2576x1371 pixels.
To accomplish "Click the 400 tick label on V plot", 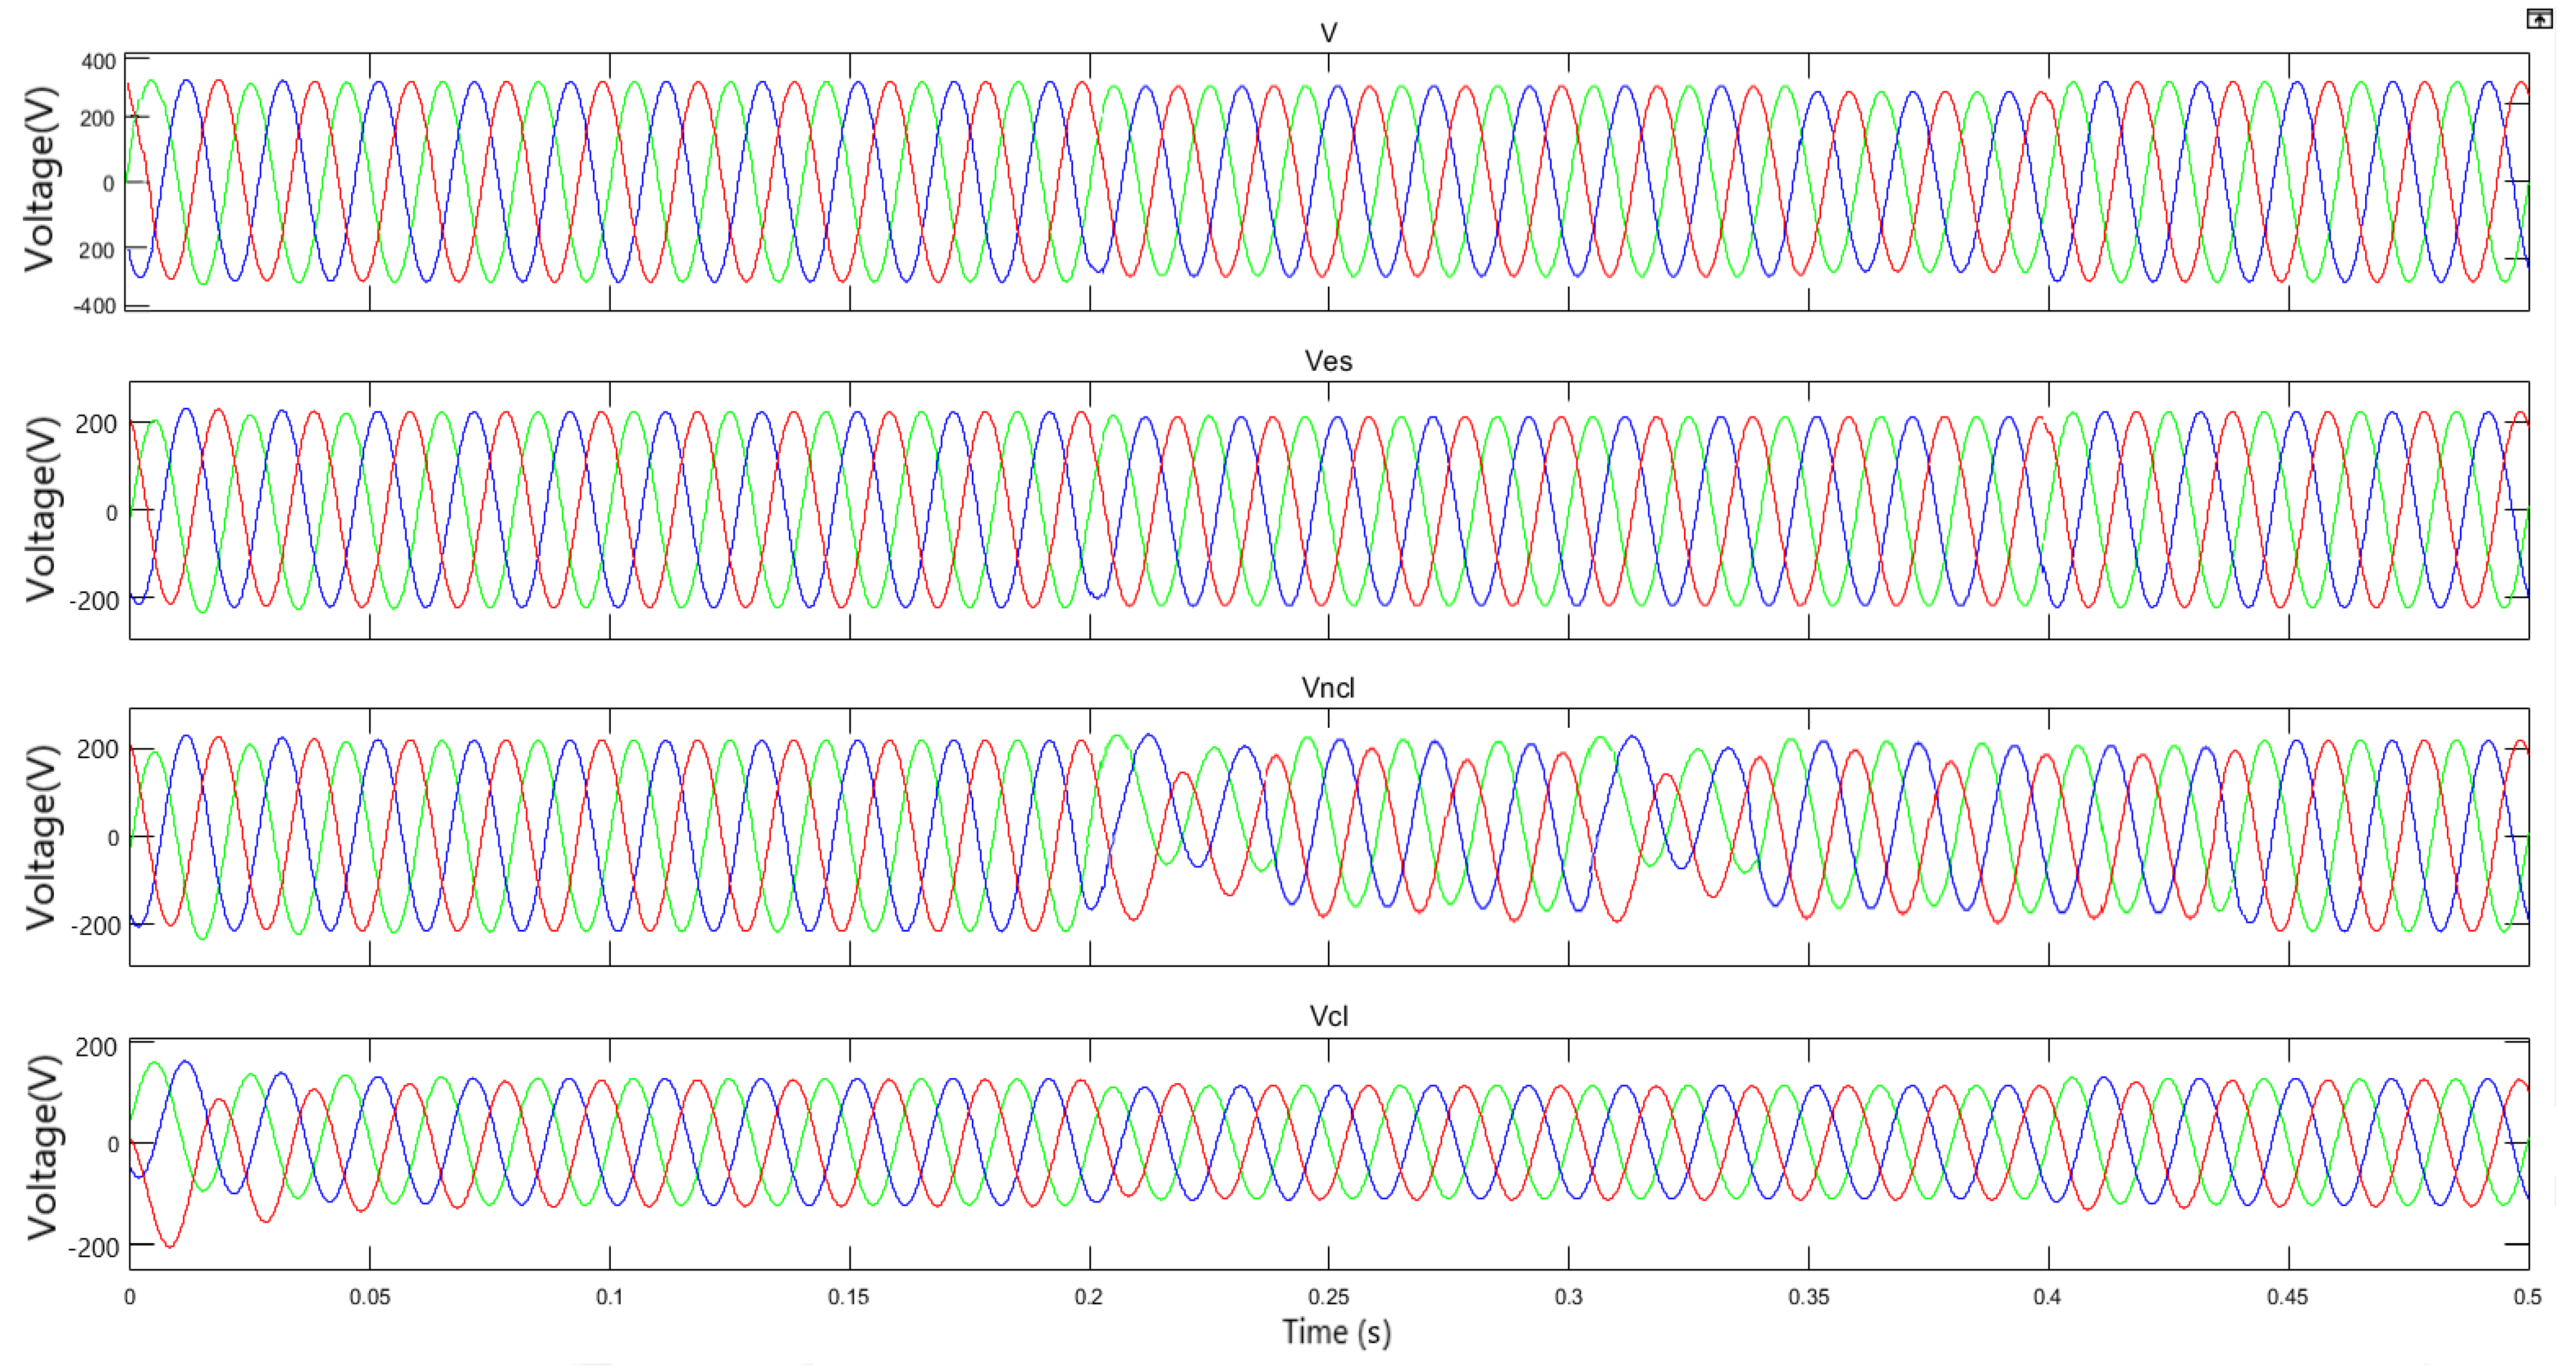I will pyautogui.click(x=98, y=62).
